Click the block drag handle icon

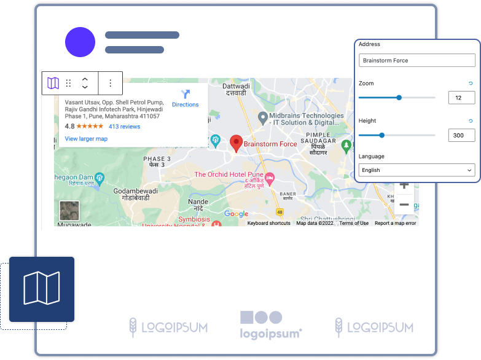[x=68, y=83]
